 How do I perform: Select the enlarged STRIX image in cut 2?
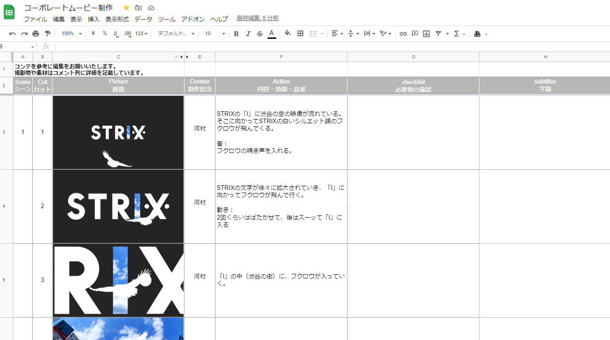[x=118, y=206]
